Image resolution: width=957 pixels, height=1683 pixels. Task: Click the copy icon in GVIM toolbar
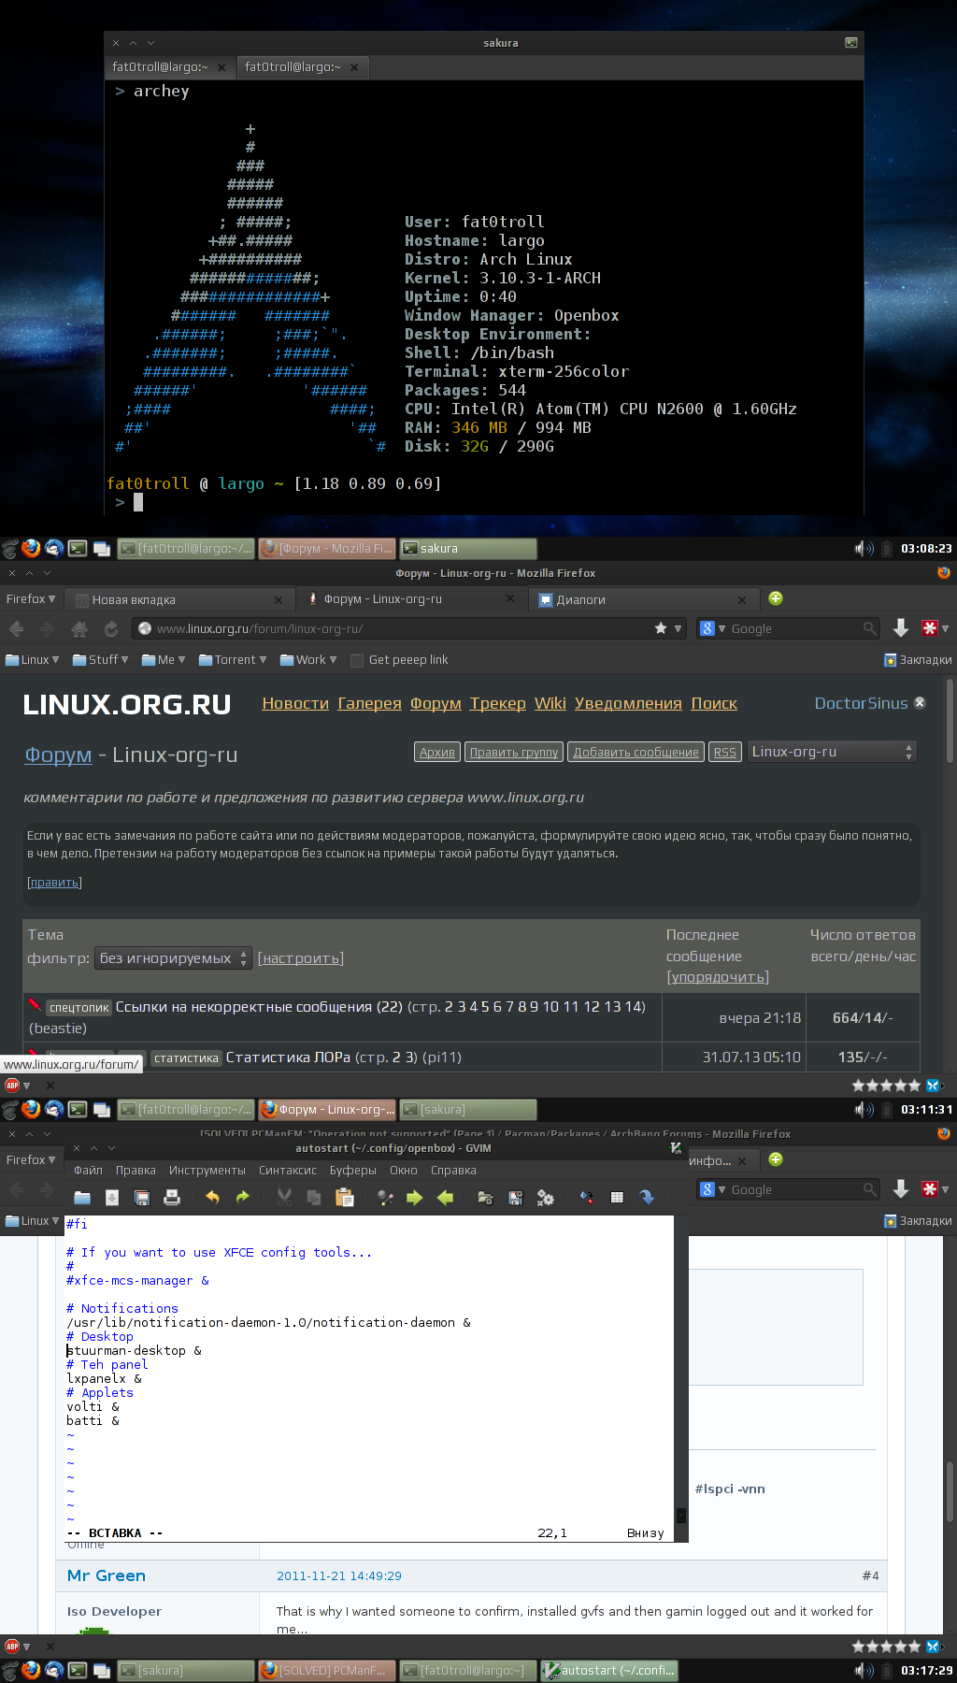[314, 1197]
